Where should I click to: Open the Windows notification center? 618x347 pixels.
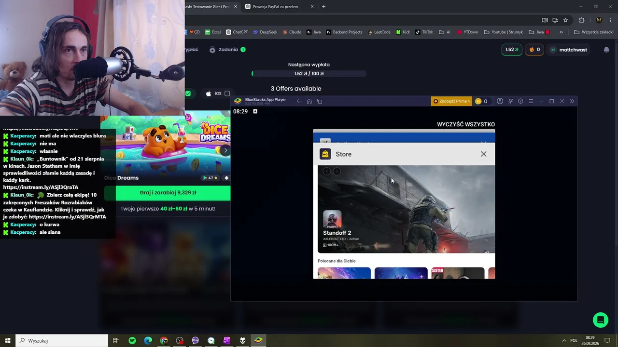(x=608, y=341)
